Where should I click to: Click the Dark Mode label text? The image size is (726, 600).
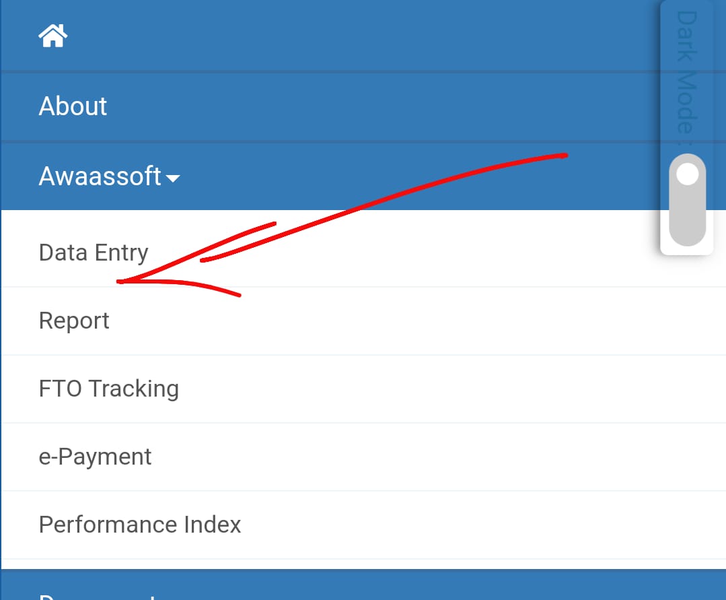click(x=686, y=74)
